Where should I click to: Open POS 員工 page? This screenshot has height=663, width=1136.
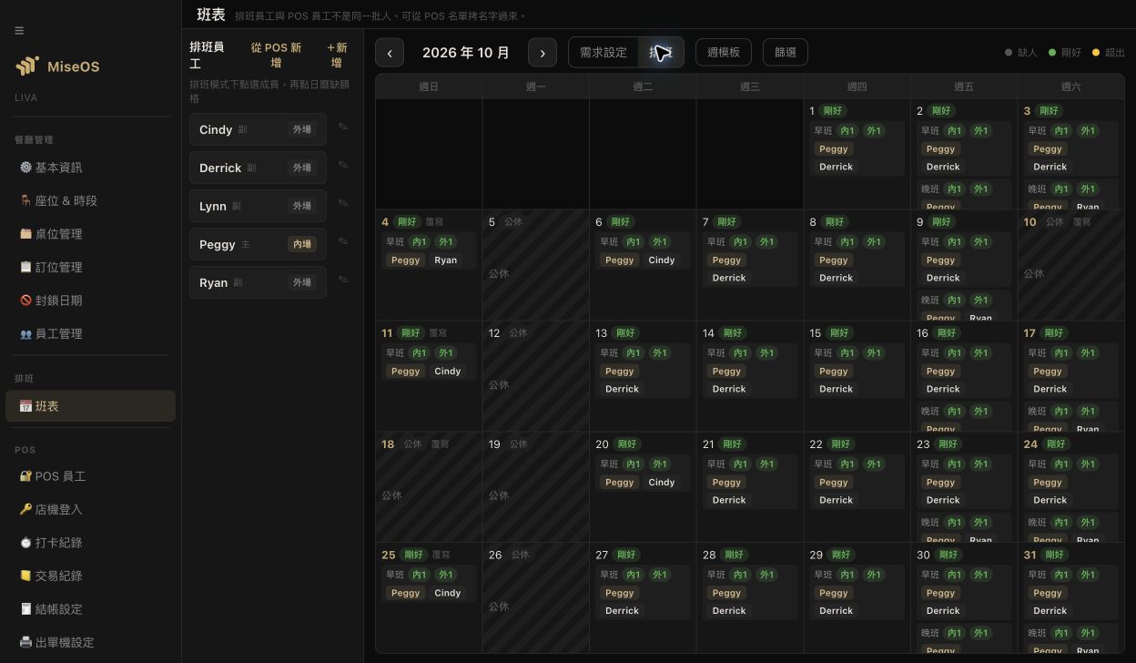[x=90, y=476]
